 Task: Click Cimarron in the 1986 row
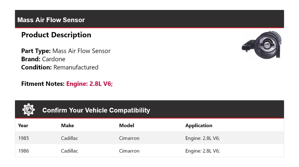(129, 151)
